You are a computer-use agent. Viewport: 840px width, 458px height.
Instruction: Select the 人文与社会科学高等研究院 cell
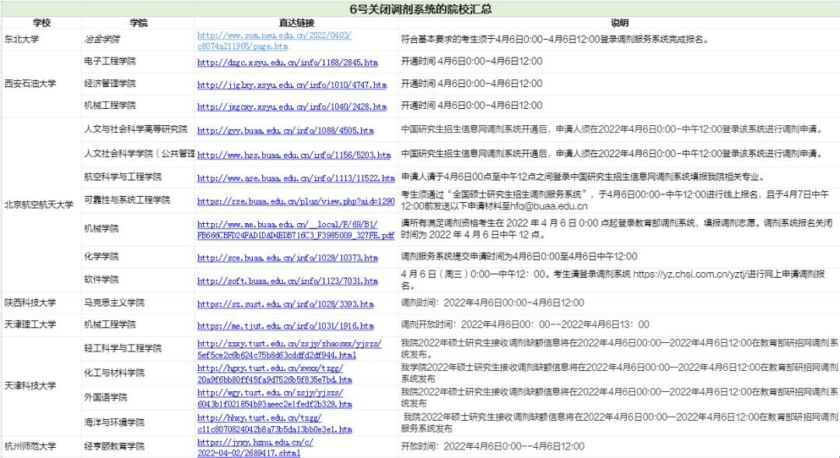[x=138, y=130]
